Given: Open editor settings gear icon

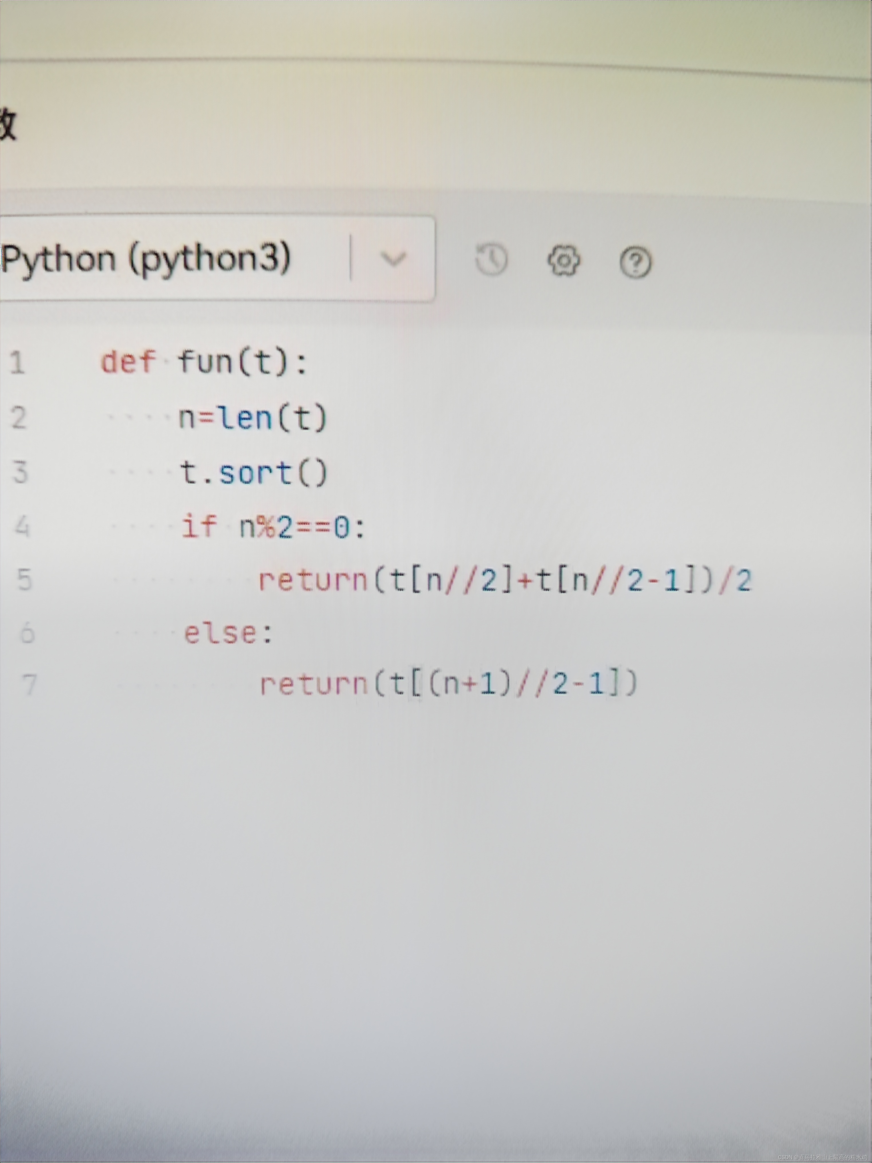Looking at the screenshot, I should pos(564,260).
